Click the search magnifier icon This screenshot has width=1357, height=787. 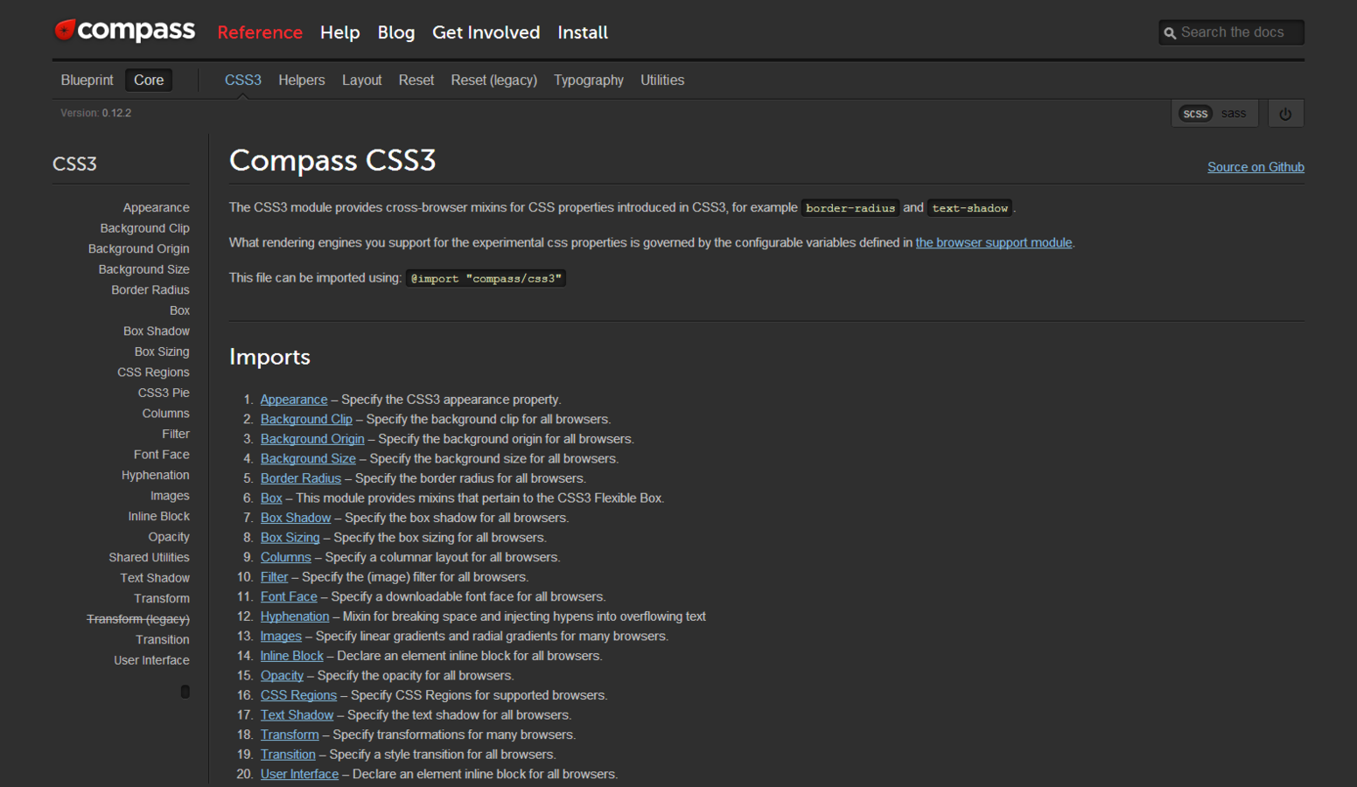coord(1170,33)
